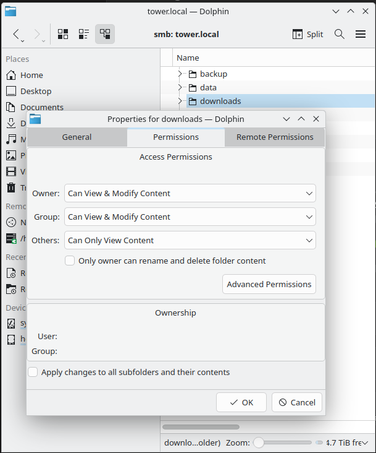Viewport: 376px width, 453px height.
Task: Switch to Icons view mode
Action: coord(63,34)
